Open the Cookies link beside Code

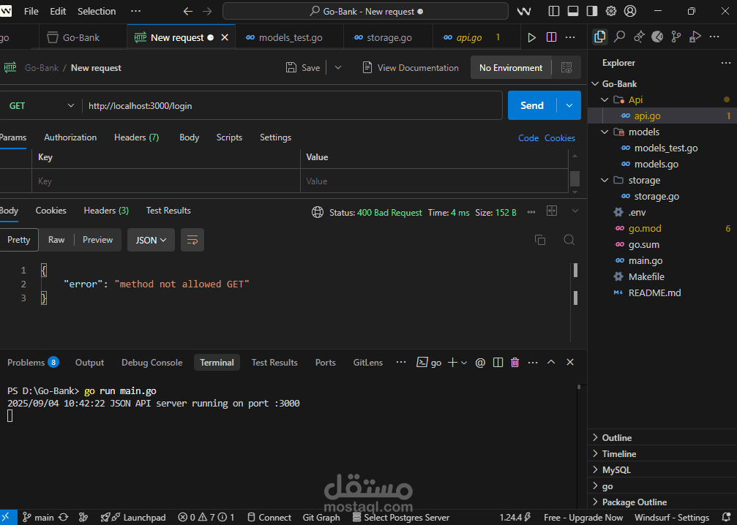[x=559, y=138]
